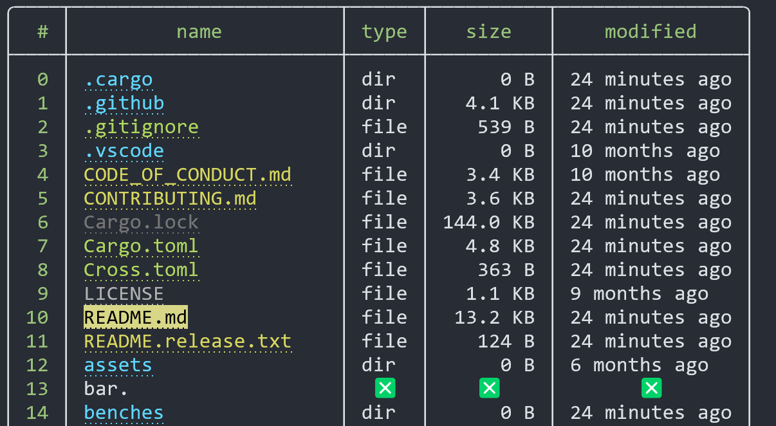Screen dimensions: 776x426
Task: Sort by the modified column header
Action: [x=650, y=31]
